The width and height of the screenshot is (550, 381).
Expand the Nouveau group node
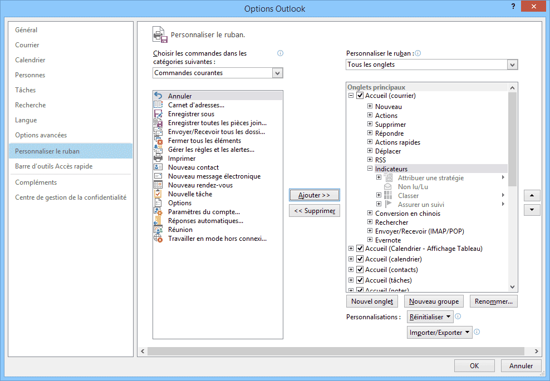point(370,106)
